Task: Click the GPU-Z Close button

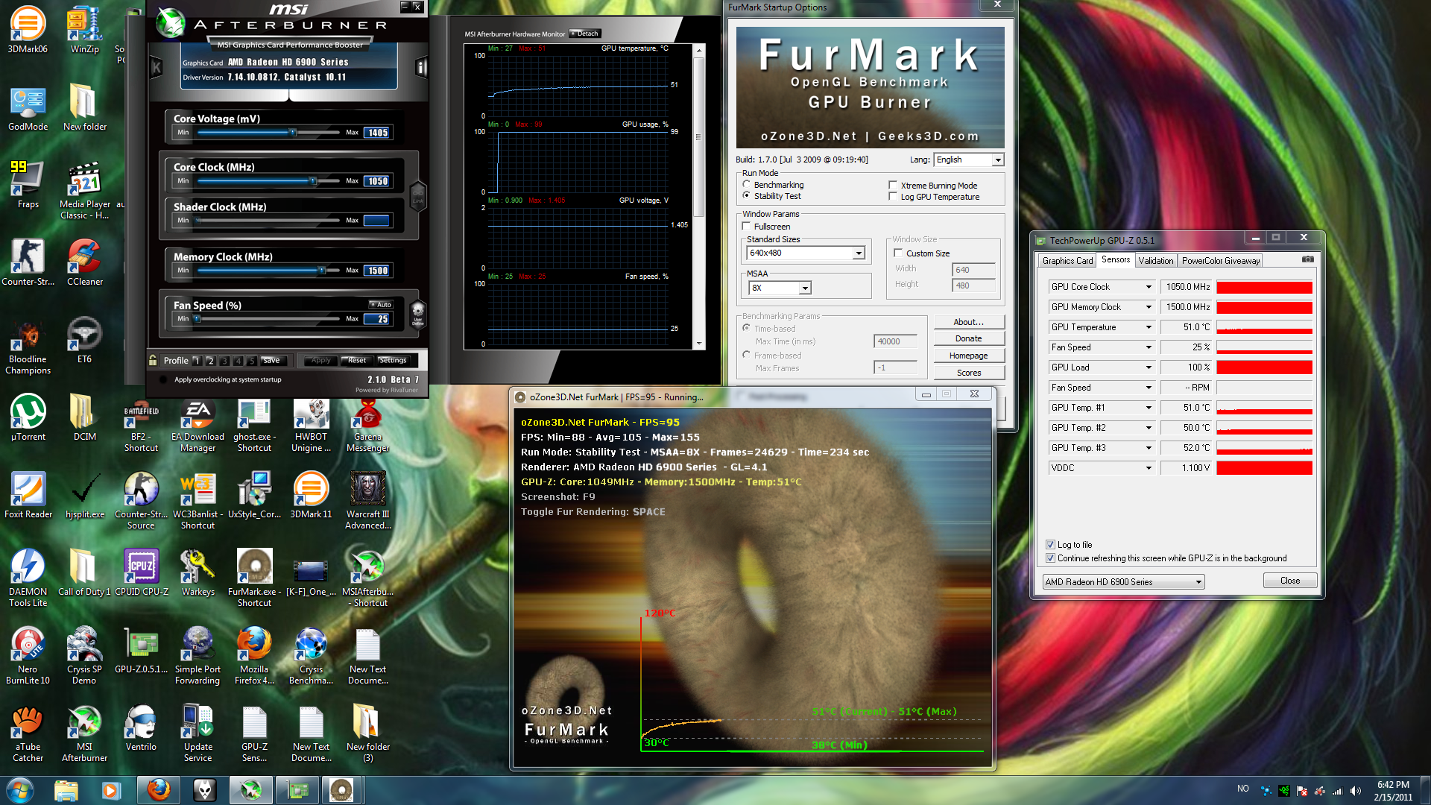Action: point(1289,581)
